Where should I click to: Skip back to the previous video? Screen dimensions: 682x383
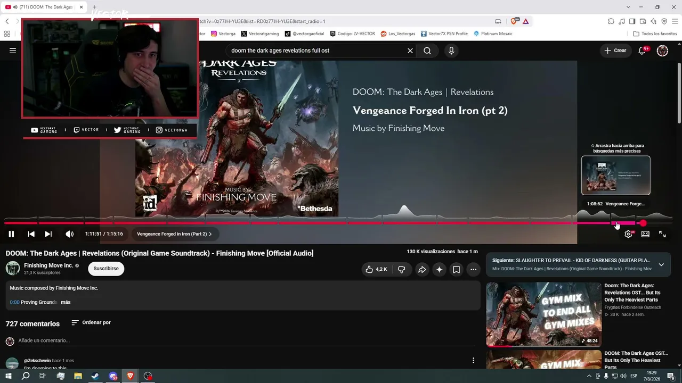pos(31,234)
